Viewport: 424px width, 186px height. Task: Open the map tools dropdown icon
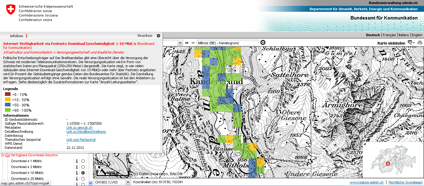point(411,43)
